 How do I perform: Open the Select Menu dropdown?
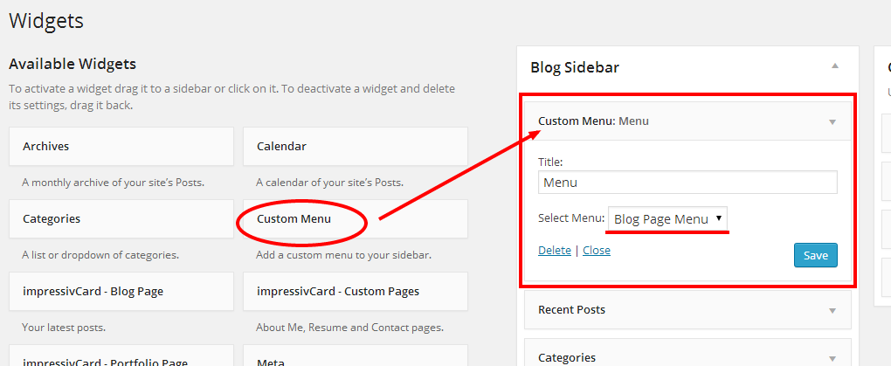coord(667,218)
